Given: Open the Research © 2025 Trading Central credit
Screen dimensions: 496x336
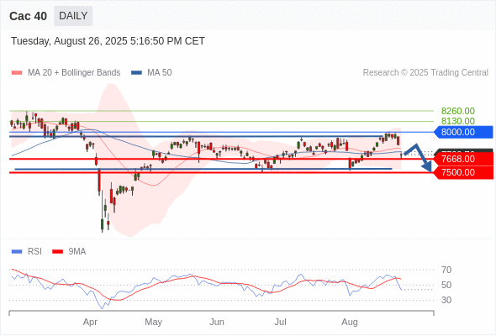Looking at the screenshot, I should tap(425, 73).
